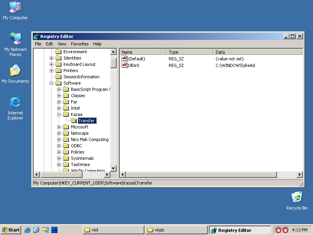Click the Policies folder icon
Viewport: 313px width, 235px height.
(66, 152)
